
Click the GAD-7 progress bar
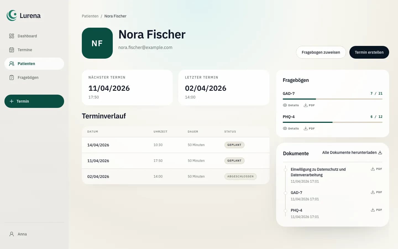332,99
